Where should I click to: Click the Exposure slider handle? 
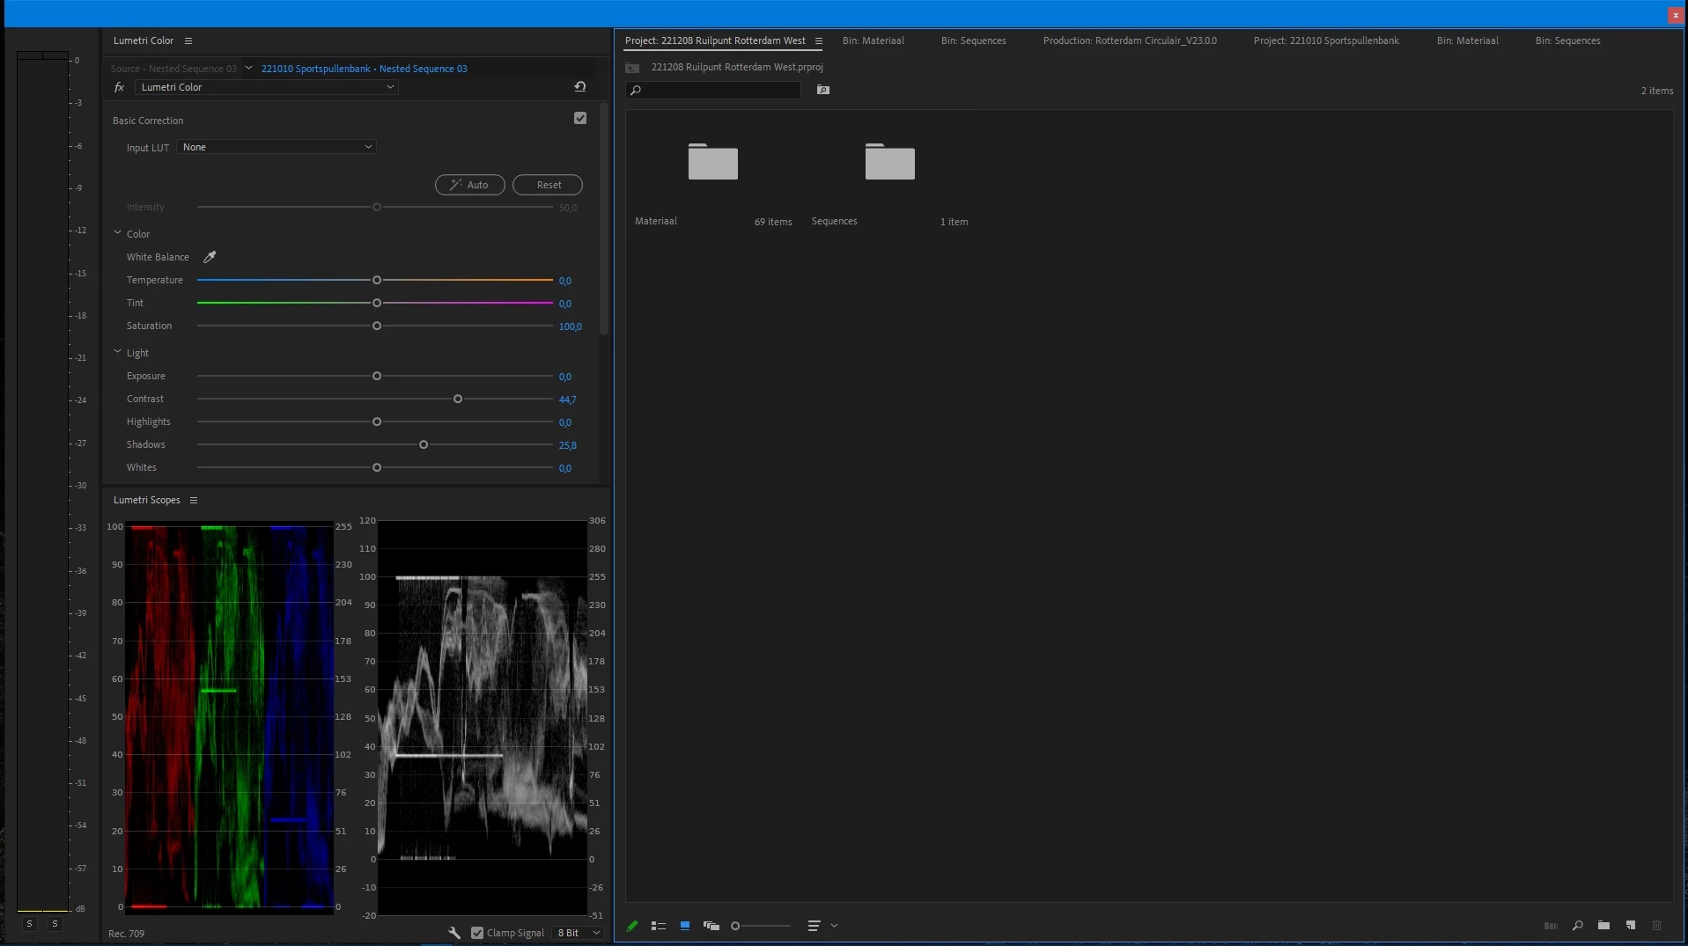click(377, 376)
